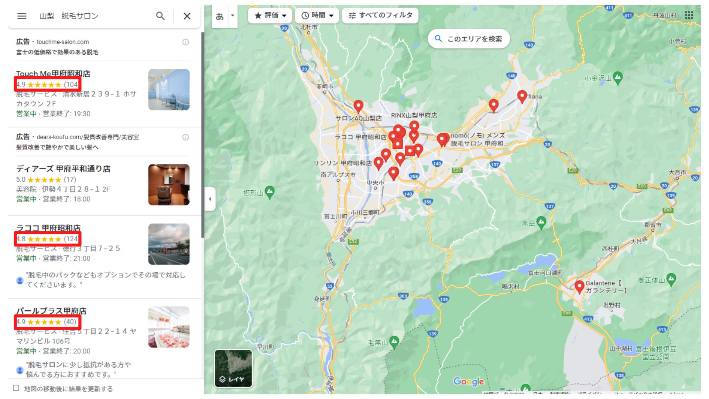Click the magnifier search icon
Image resolution: width=709 pixels, height=399 pixels.
(x=160, y=16)
